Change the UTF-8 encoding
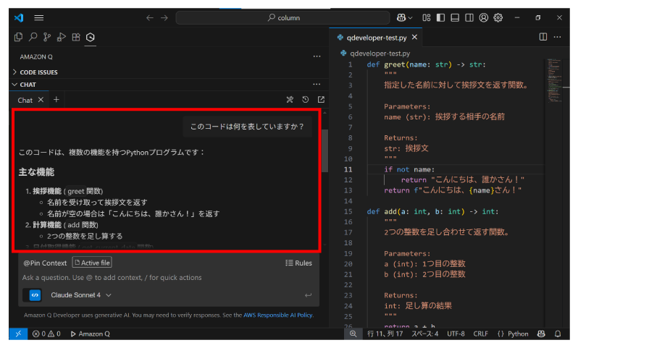Image resolution: width=670 pixels, height=348 pixels. click(456, 334)
